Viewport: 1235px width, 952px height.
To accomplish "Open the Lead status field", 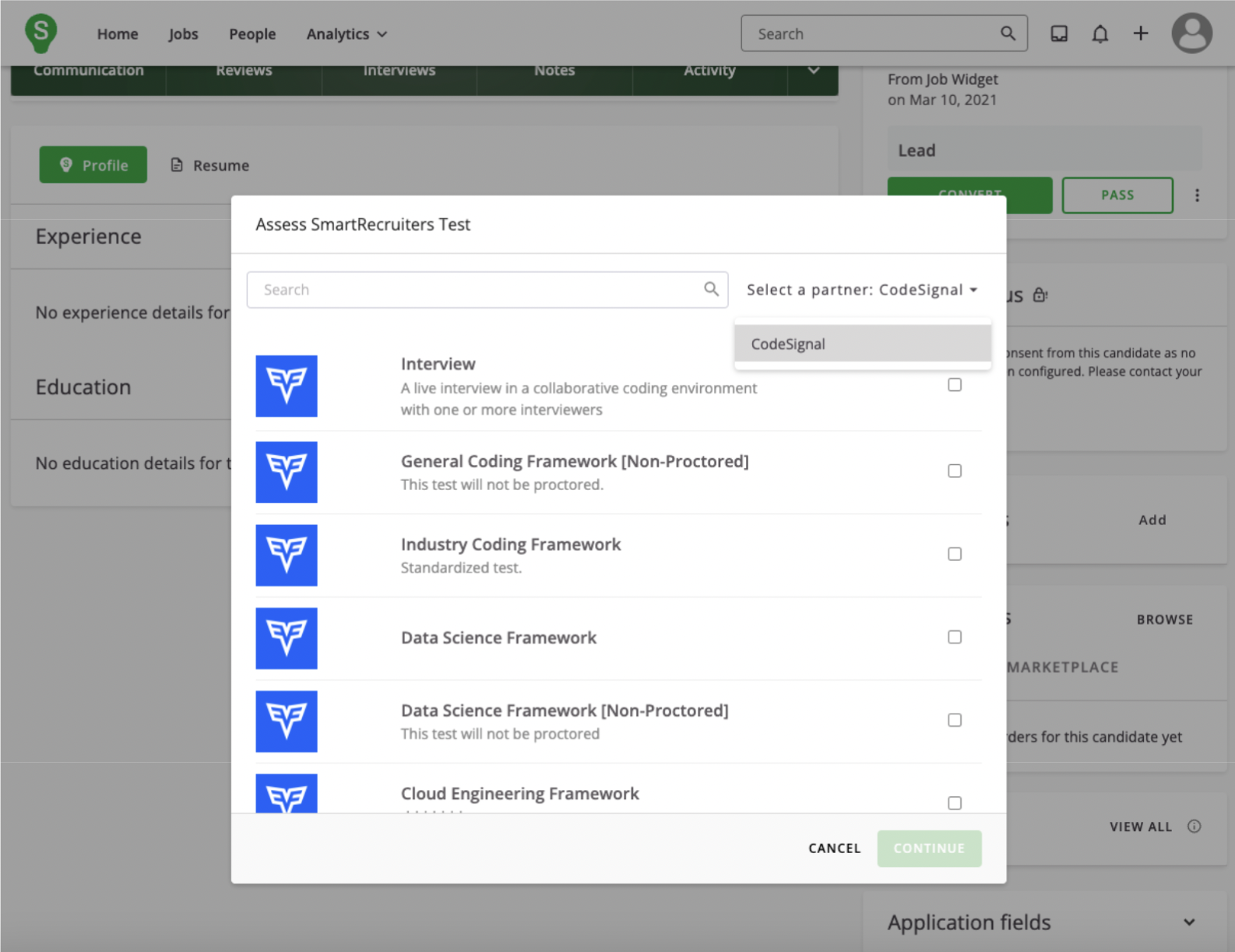I will click(1044, 150).
